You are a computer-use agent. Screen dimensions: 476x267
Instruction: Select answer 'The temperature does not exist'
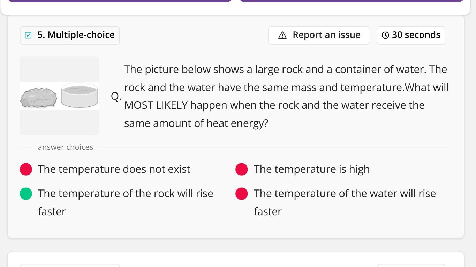point(114,169)
